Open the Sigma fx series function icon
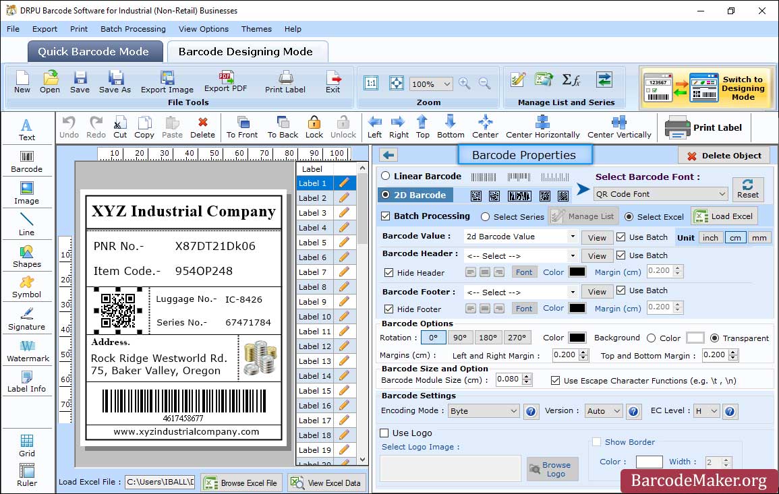Image resolution: width=779 pixels, height=494 pixels. click(x=571, y=80)
